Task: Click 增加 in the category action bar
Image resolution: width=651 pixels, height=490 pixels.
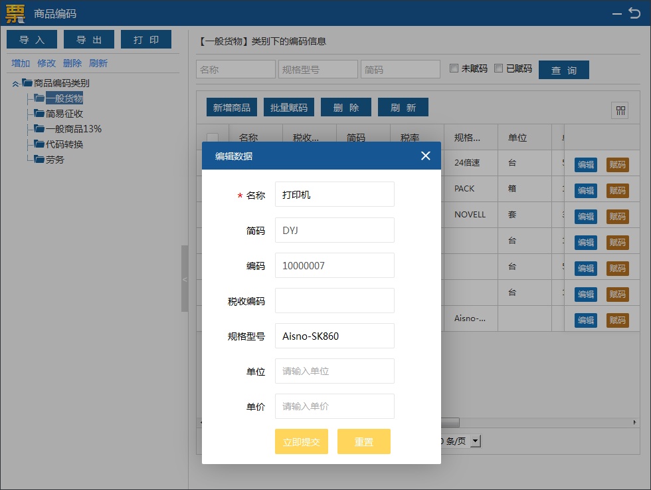Action: coord(21,63)
